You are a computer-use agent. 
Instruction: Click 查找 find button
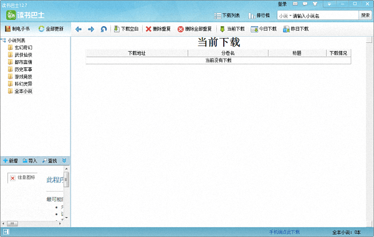click(x=50, y=161)
